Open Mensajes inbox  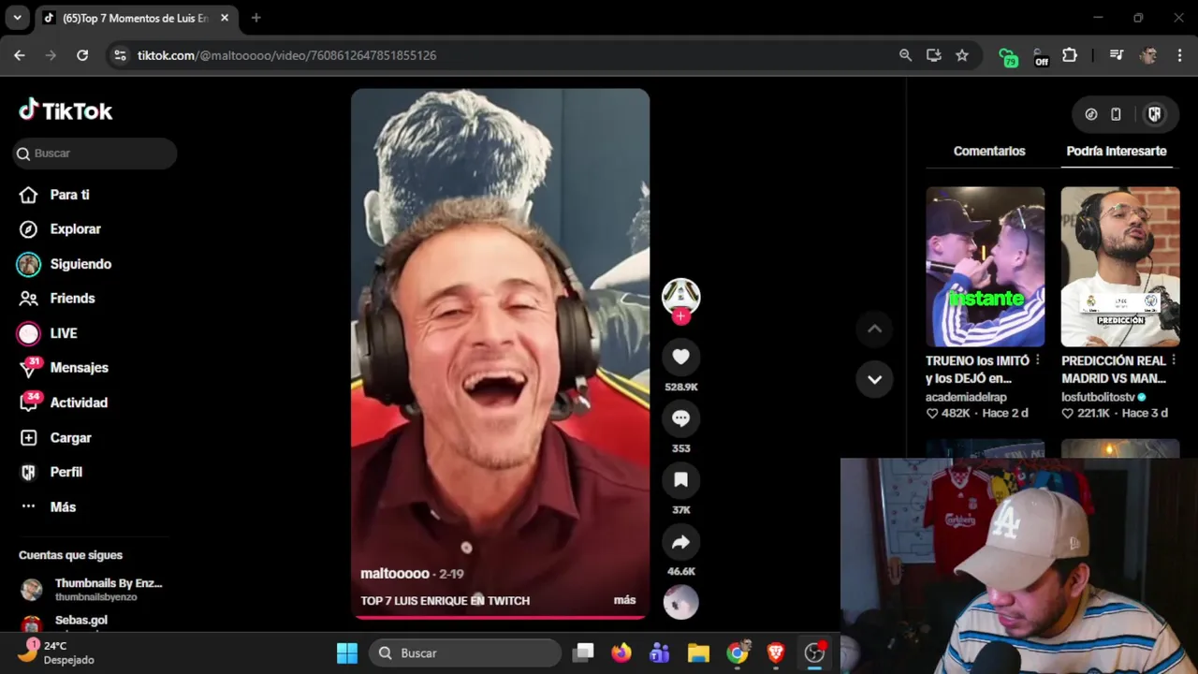(x=64, y=368)
